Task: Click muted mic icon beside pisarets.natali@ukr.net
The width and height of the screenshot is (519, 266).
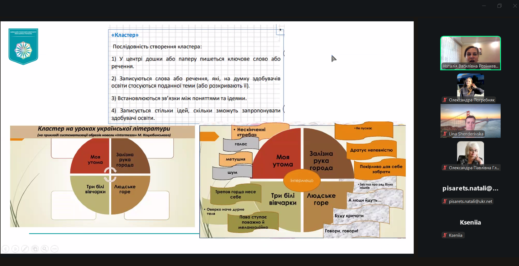Action: pos(445,201)
